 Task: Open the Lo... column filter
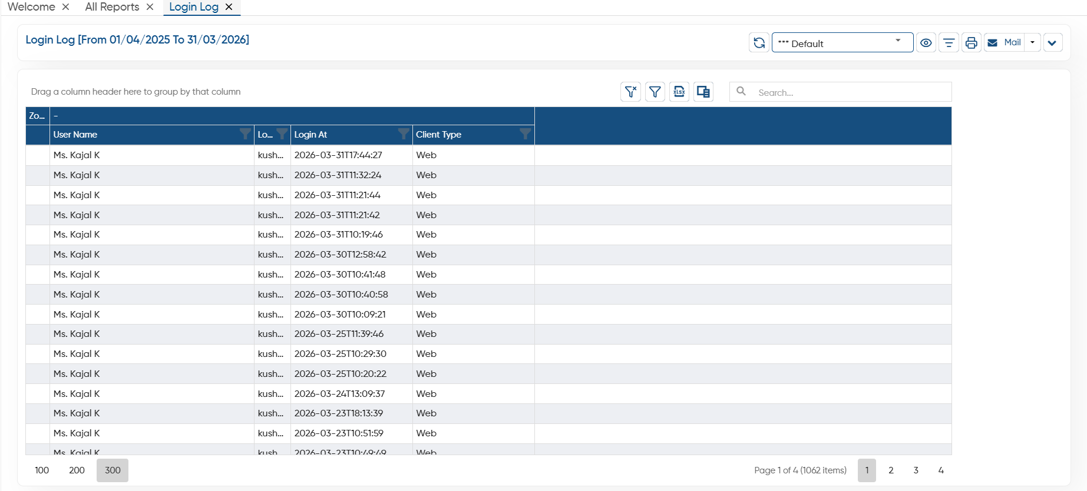(x=282, y=134)
